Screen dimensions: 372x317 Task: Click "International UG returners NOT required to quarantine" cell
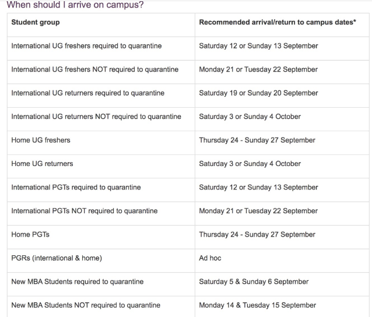pos(96,117)
